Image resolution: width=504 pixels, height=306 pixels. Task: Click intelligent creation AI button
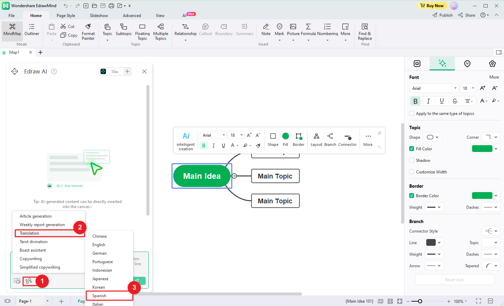coord(186,141)
